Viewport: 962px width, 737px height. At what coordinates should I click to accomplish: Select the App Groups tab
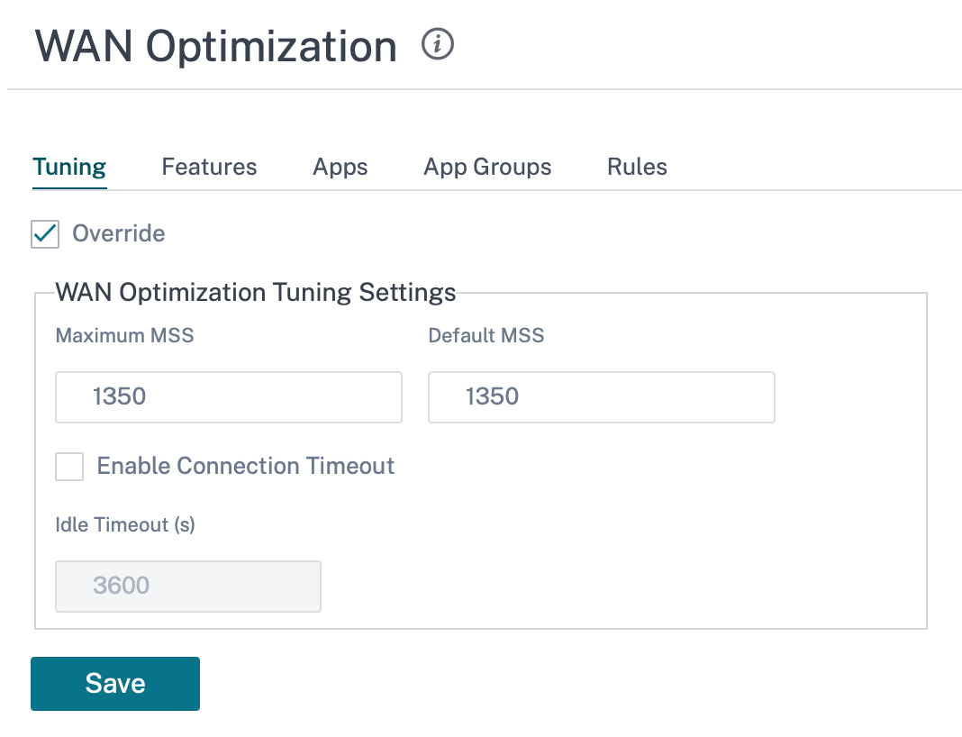487,167
